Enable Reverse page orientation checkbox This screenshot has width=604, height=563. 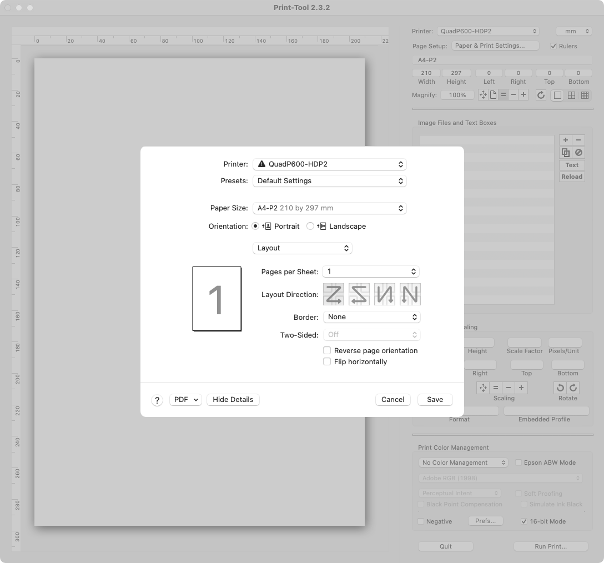[x=327, y=350]
